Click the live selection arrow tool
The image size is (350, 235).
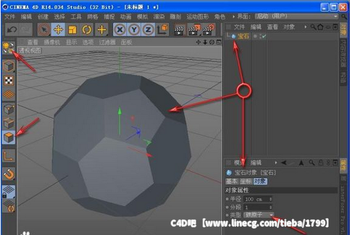[x=44, y=29]
